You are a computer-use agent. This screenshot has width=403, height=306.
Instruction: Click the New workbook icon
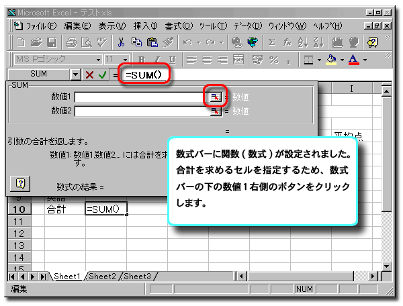(x=21, y=42)
